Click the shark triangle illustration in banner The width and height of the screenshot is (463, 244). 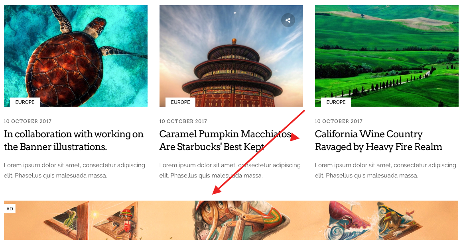coord(350,219)
